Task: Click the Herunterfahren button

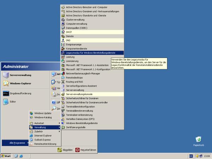Action: [86, 150]
